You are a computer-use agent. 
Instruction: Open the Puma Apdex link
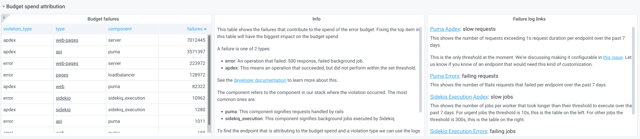point(445,29)
